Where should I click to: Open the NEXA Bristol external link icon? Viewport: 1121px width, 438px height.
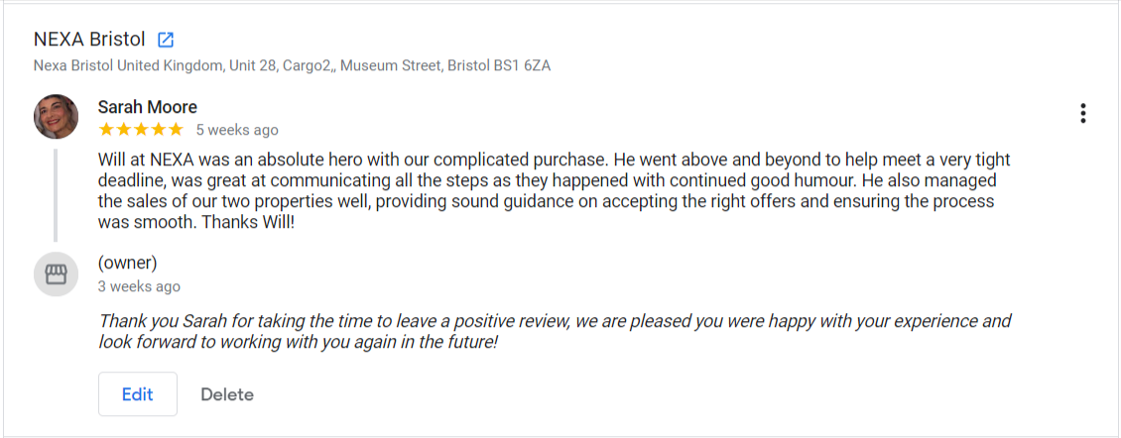pos(166,40)
